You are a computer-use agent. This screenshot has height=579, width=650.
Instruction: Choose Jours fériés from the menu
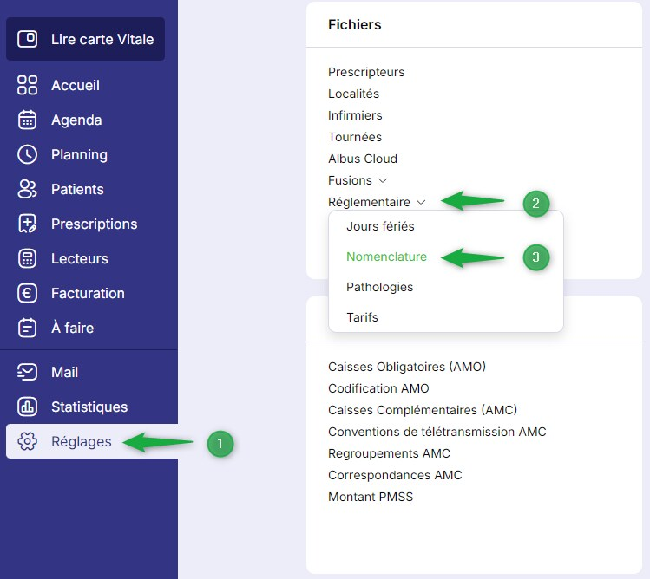coord(380,226)
